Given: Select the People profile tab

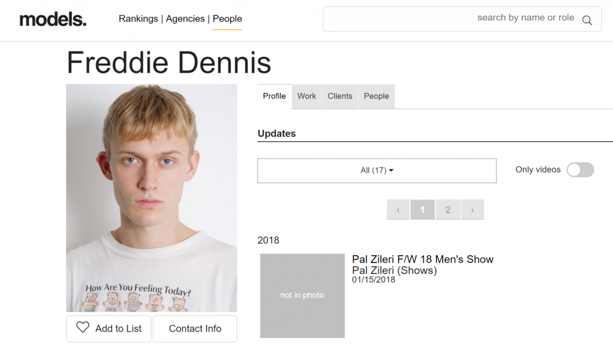Looking at the screenshot, I should [x=376, y=97].
